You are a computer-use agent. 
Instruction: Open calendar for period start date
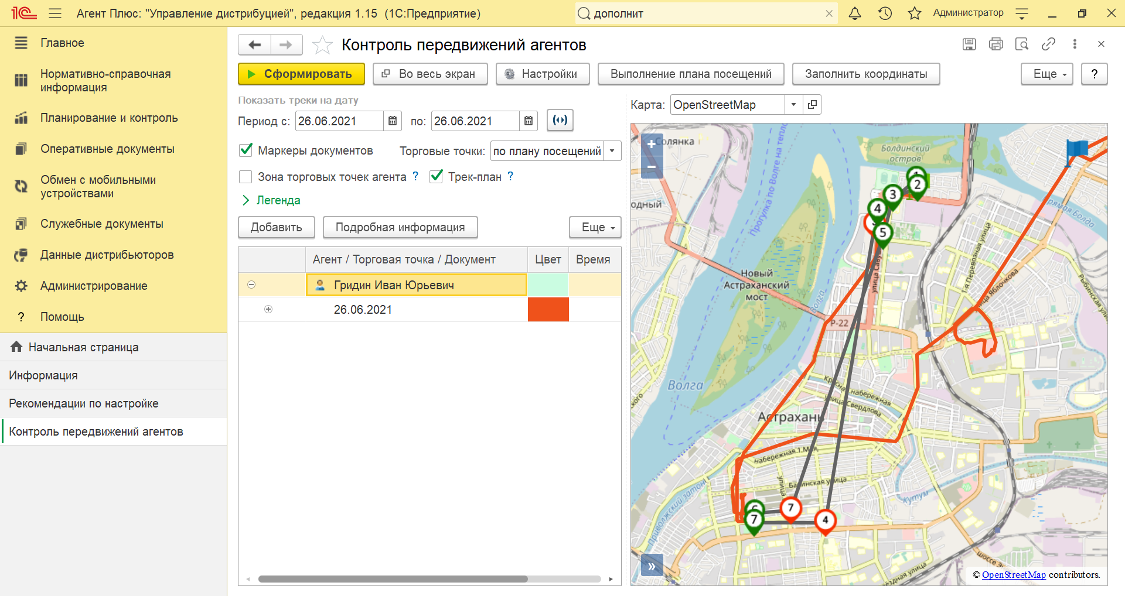[x=393, y=121]
